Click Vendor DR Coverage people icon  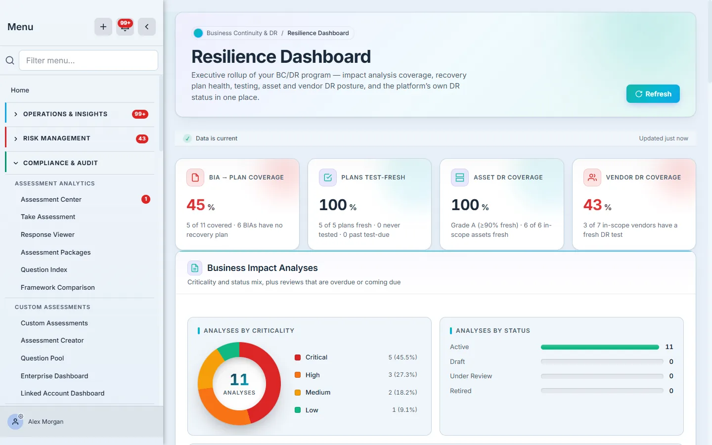click(x=592, y=178)
